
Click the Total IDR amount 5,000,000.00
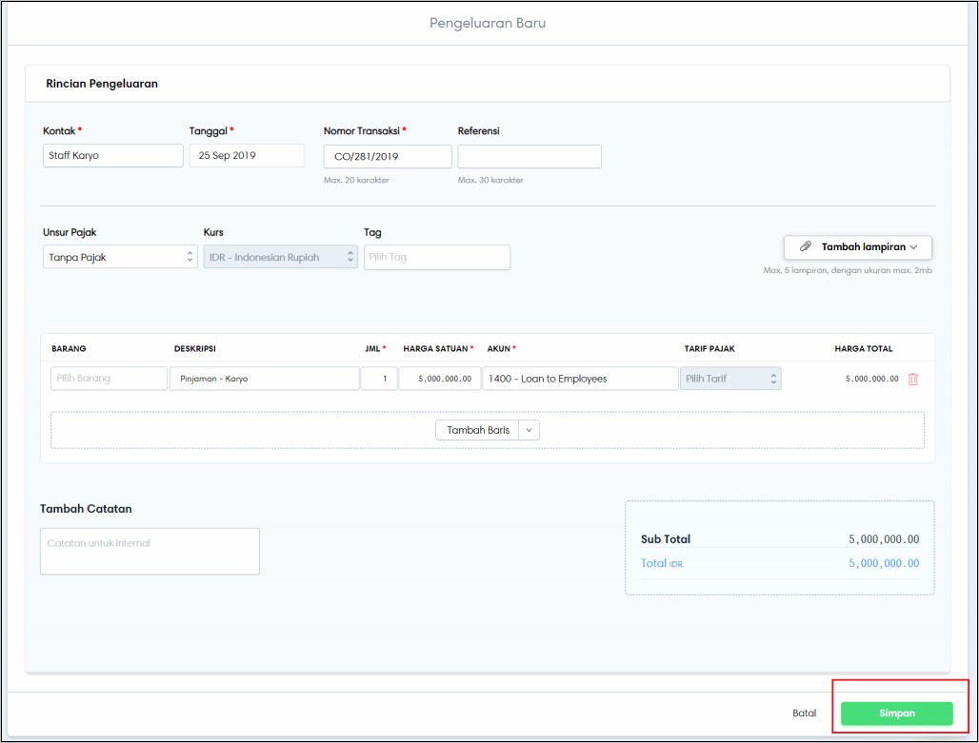tap(884, 563)
